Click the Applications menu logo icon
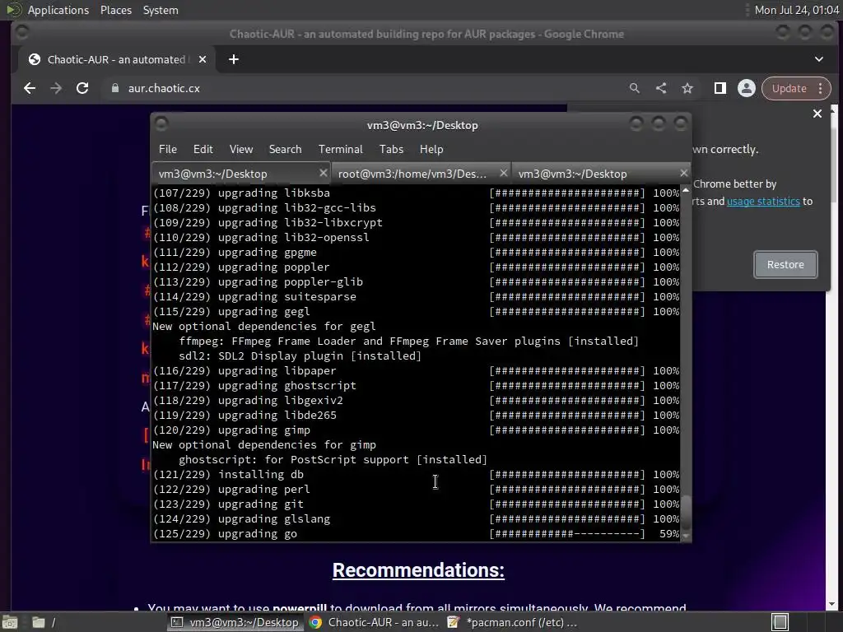 13,10
